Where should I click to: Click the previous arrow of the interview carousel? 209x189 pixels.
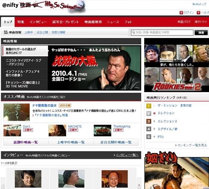click(3, 185)
